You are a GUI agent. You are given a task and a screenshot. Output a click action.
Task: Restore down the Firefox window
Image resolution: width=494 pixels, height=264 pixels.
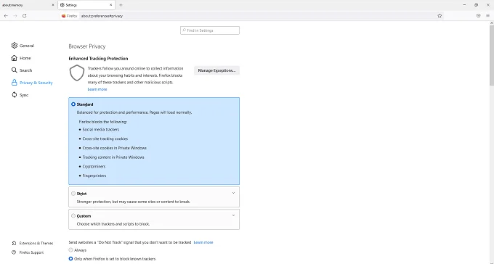pyautogui.click(x=476, y=5)
